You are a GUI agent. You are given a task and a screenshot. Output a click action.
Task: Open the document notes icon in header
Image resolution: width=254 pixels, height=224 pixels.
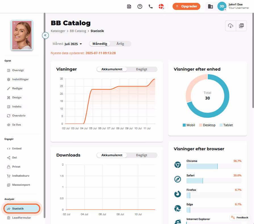point(129,7)
